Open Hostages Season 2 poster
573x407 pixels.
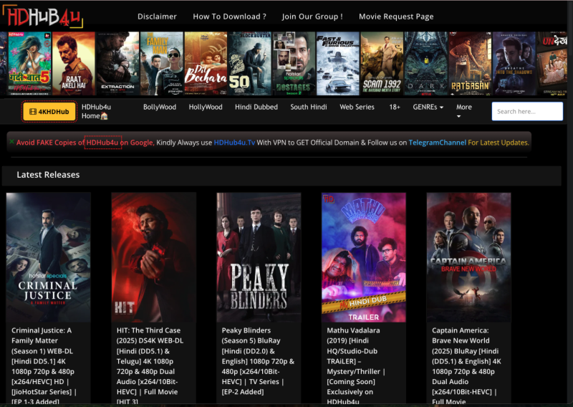294,64
